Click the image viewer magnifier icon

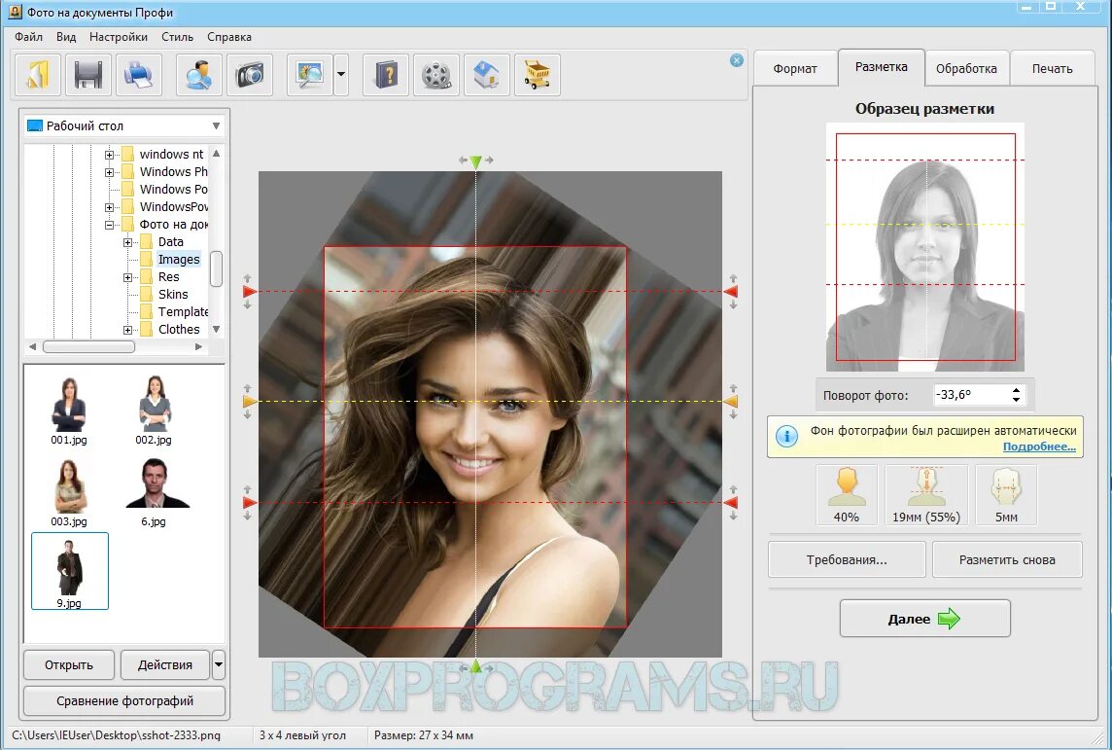coord(310,75)
